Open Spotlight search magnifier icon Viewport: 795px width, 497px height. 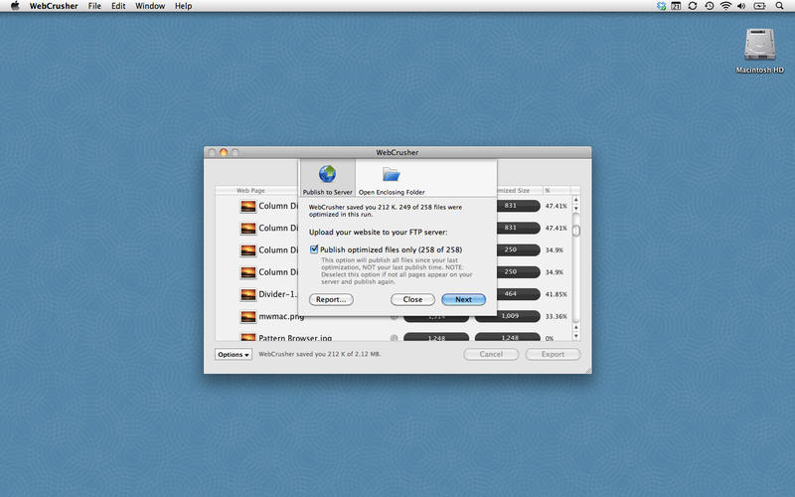779,6
